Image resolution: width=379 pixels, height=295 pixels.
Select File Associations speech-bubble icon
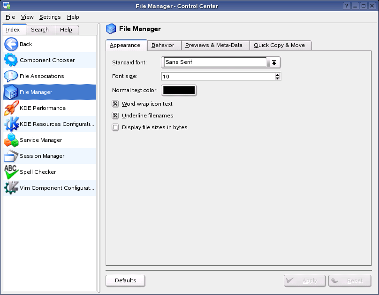(x=11, y=76)
